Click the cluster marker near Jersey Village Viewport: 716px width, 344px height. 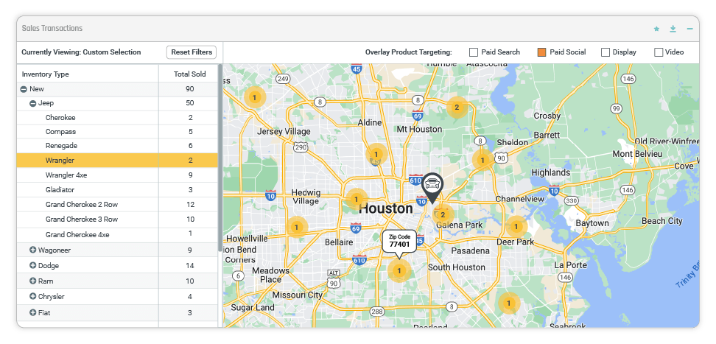pos(254,97)
